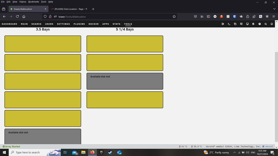Viewport: 278px width, 156px height.
Task: Open the Unraid DOCKER page
Action: (x=94, y=24)
